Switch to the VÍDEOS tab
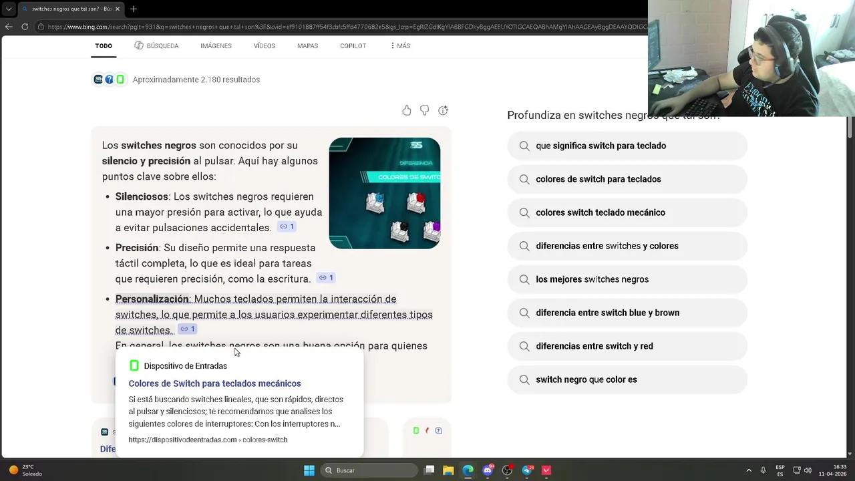This screenshot has height=481, width=855. pyautogui.click(x=265, y=46)
